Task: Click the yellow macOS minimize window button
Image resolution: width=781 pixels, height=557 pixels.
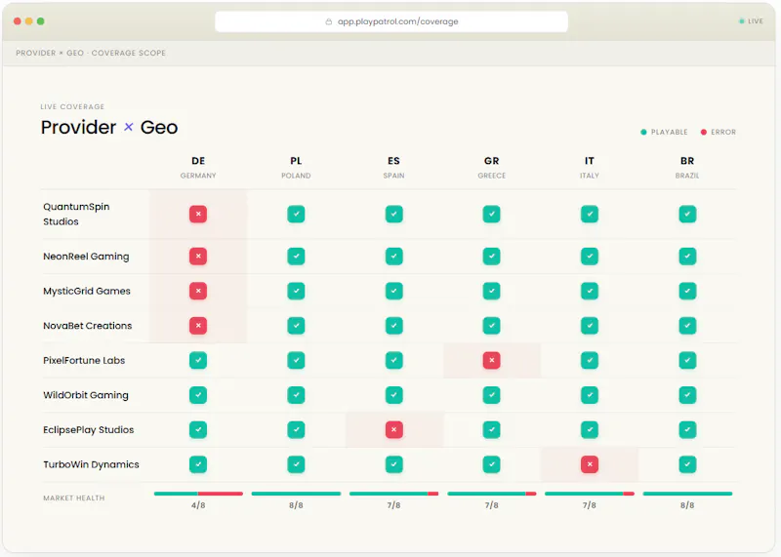Action: pos(29,20)
